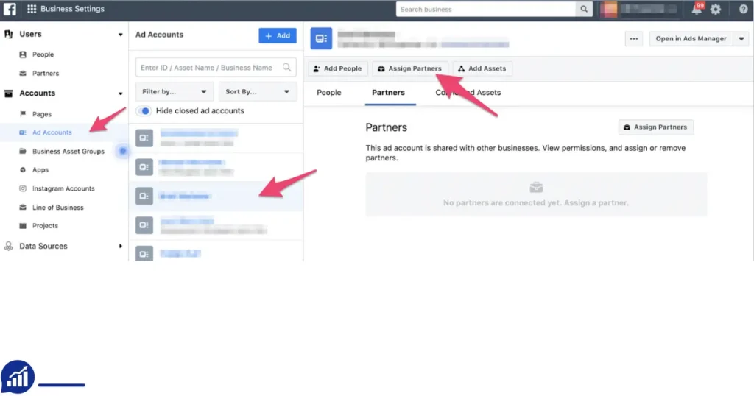Open Pages in the sidebar
Image resolution: width=754 pixels, height=396 pixels.
42,114
